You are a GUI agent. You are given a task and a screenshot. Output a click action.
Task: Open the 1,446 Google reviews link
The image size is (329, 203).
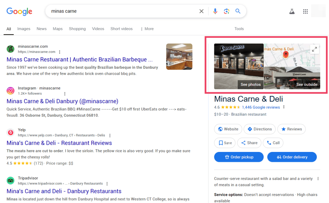coord(261,107)
